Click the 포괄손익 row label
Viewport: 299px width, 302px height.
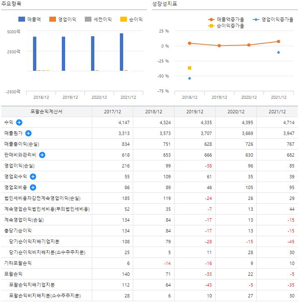click(x=13, y=274)
